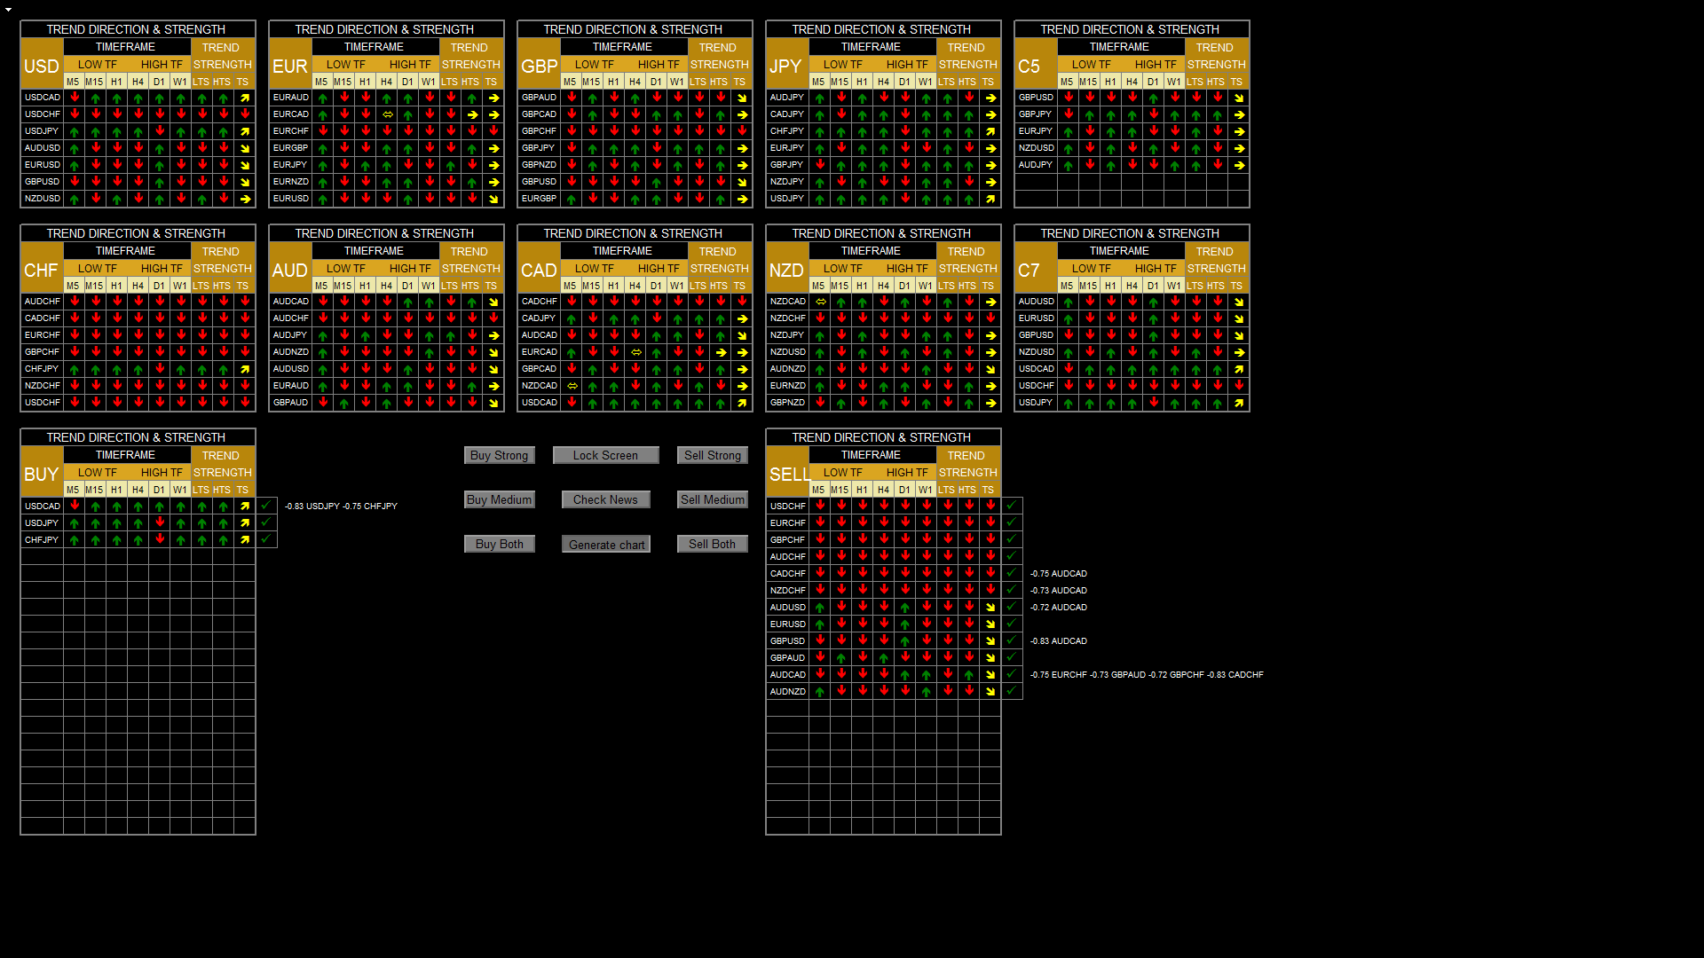Select the W1 timeframe header in SELL panel

pyautogui.click(x=926, y=490)
